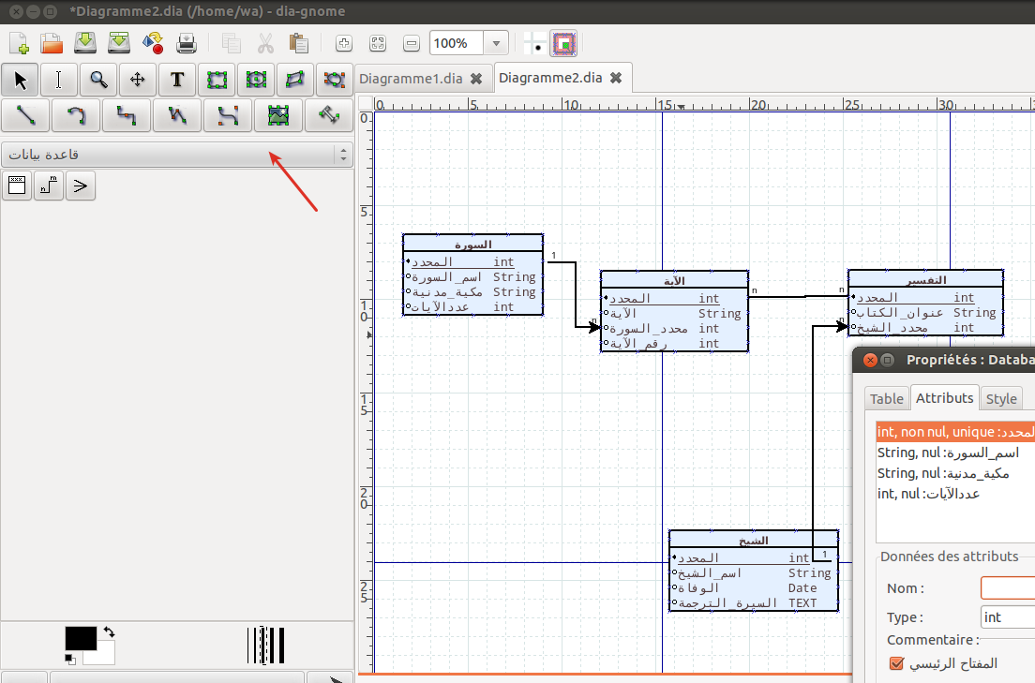Activate the Bezier line tool

point(227,114)
